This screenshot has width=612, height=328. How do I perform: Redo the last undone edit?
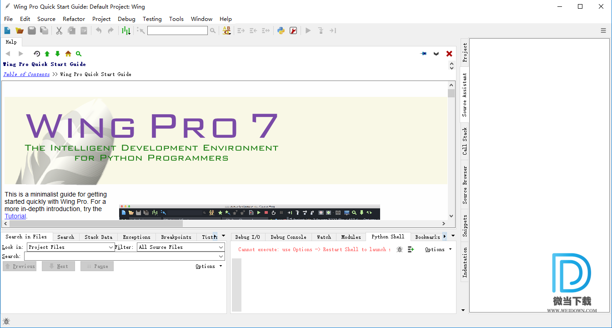[110, 30]
